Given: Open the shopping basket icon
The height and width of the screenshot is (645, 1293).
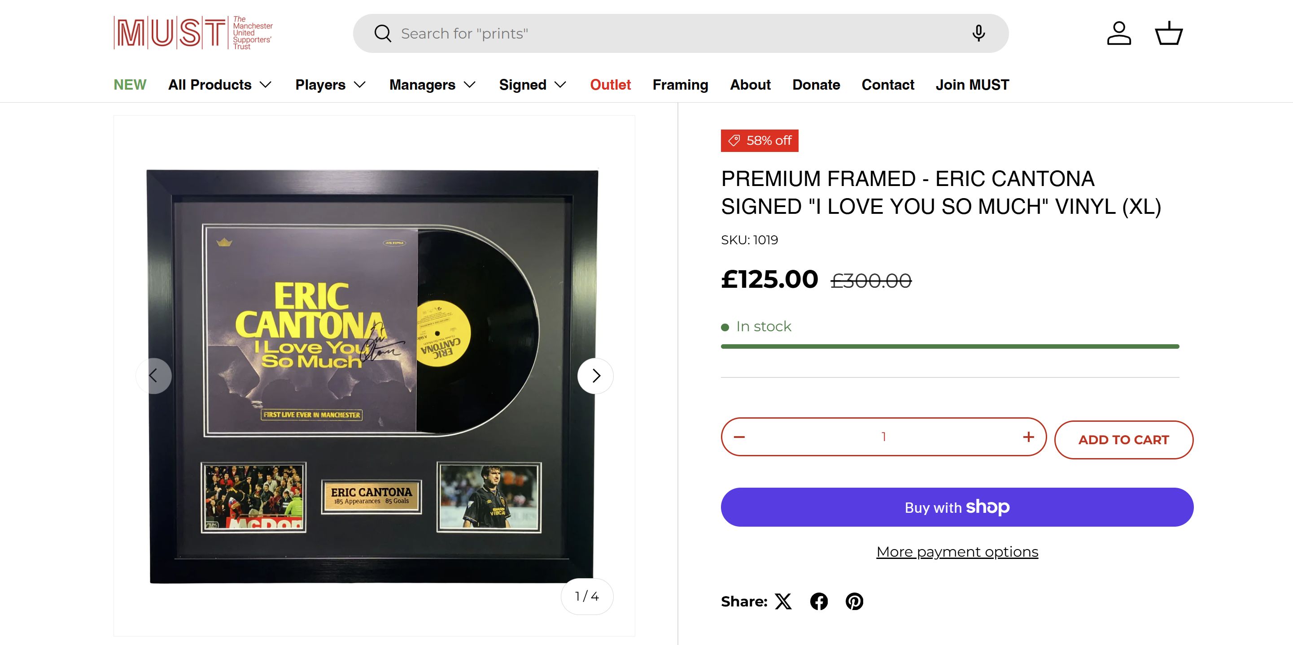Looking at the screenshot, I should [1169, 34].
